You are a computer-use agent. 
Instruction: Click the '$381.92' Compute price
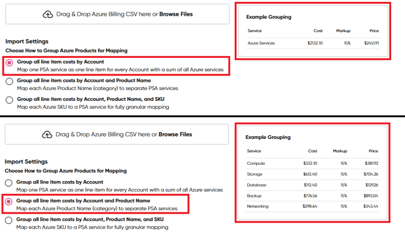tap(371, 164)
